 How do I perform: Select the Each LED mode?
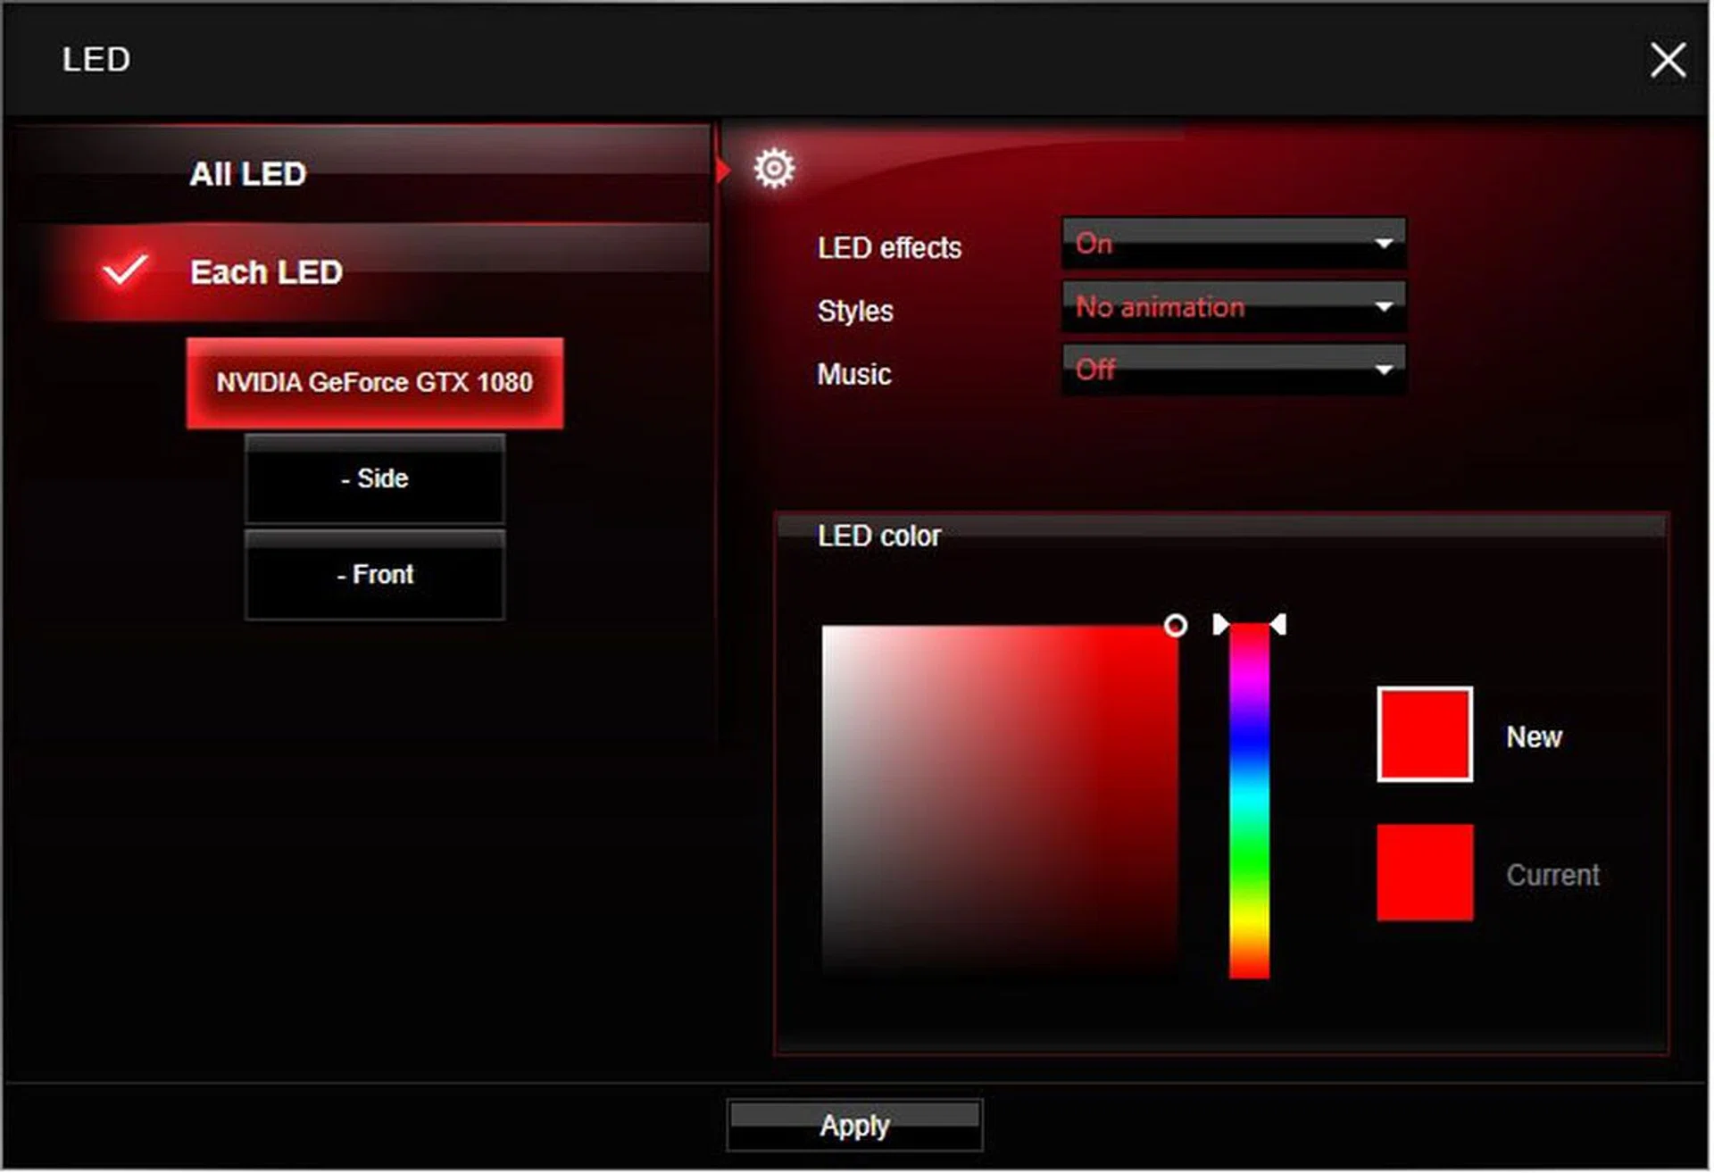pyautogui.click(x=266, y=272)
